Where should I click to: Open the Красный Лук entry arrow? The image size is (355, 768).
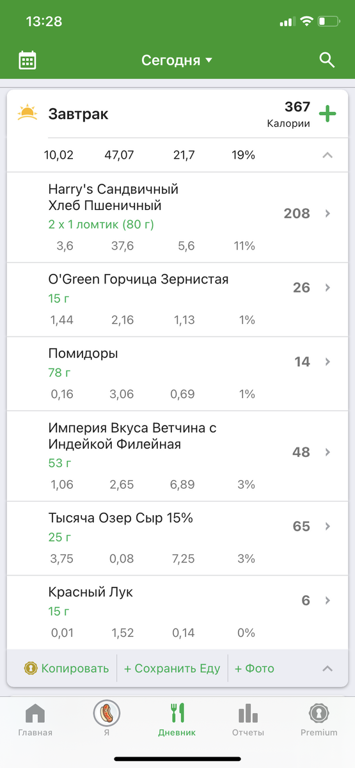(x=327, y=600)
